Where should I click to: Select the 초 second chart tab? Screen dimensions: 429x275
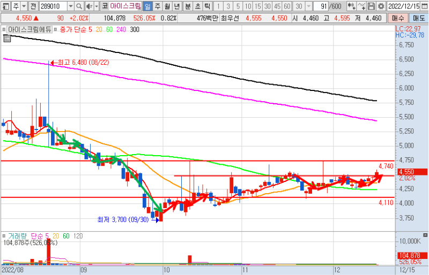[x=197, y=6]
